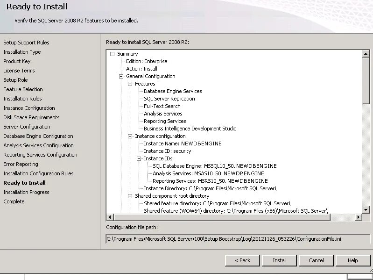Select Reporting Services Configuration step
The height and width of the screenshot is (280, 373).
tap(41, 155)
